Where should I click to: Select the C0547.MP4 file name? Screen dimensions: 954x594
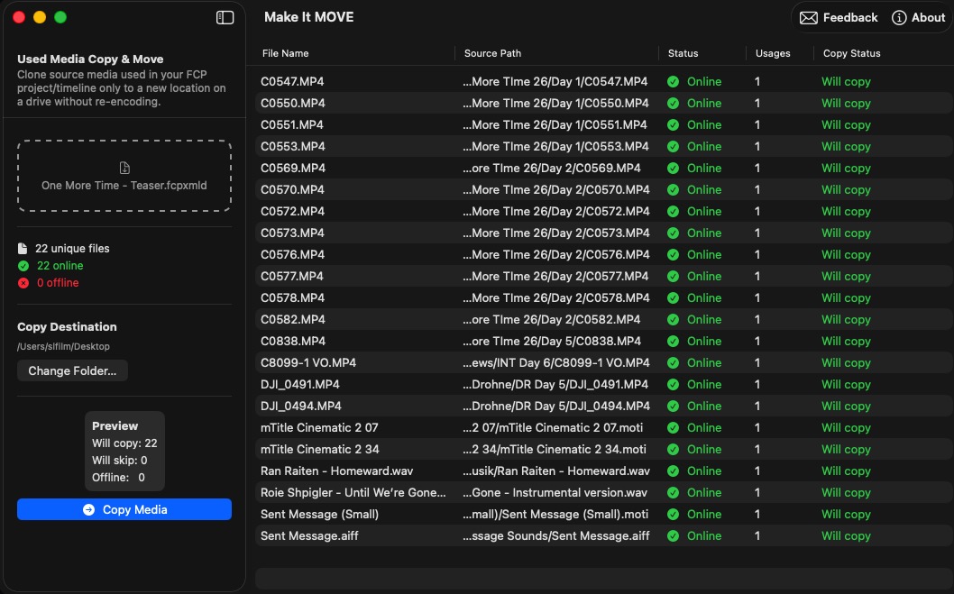(292, 81)
